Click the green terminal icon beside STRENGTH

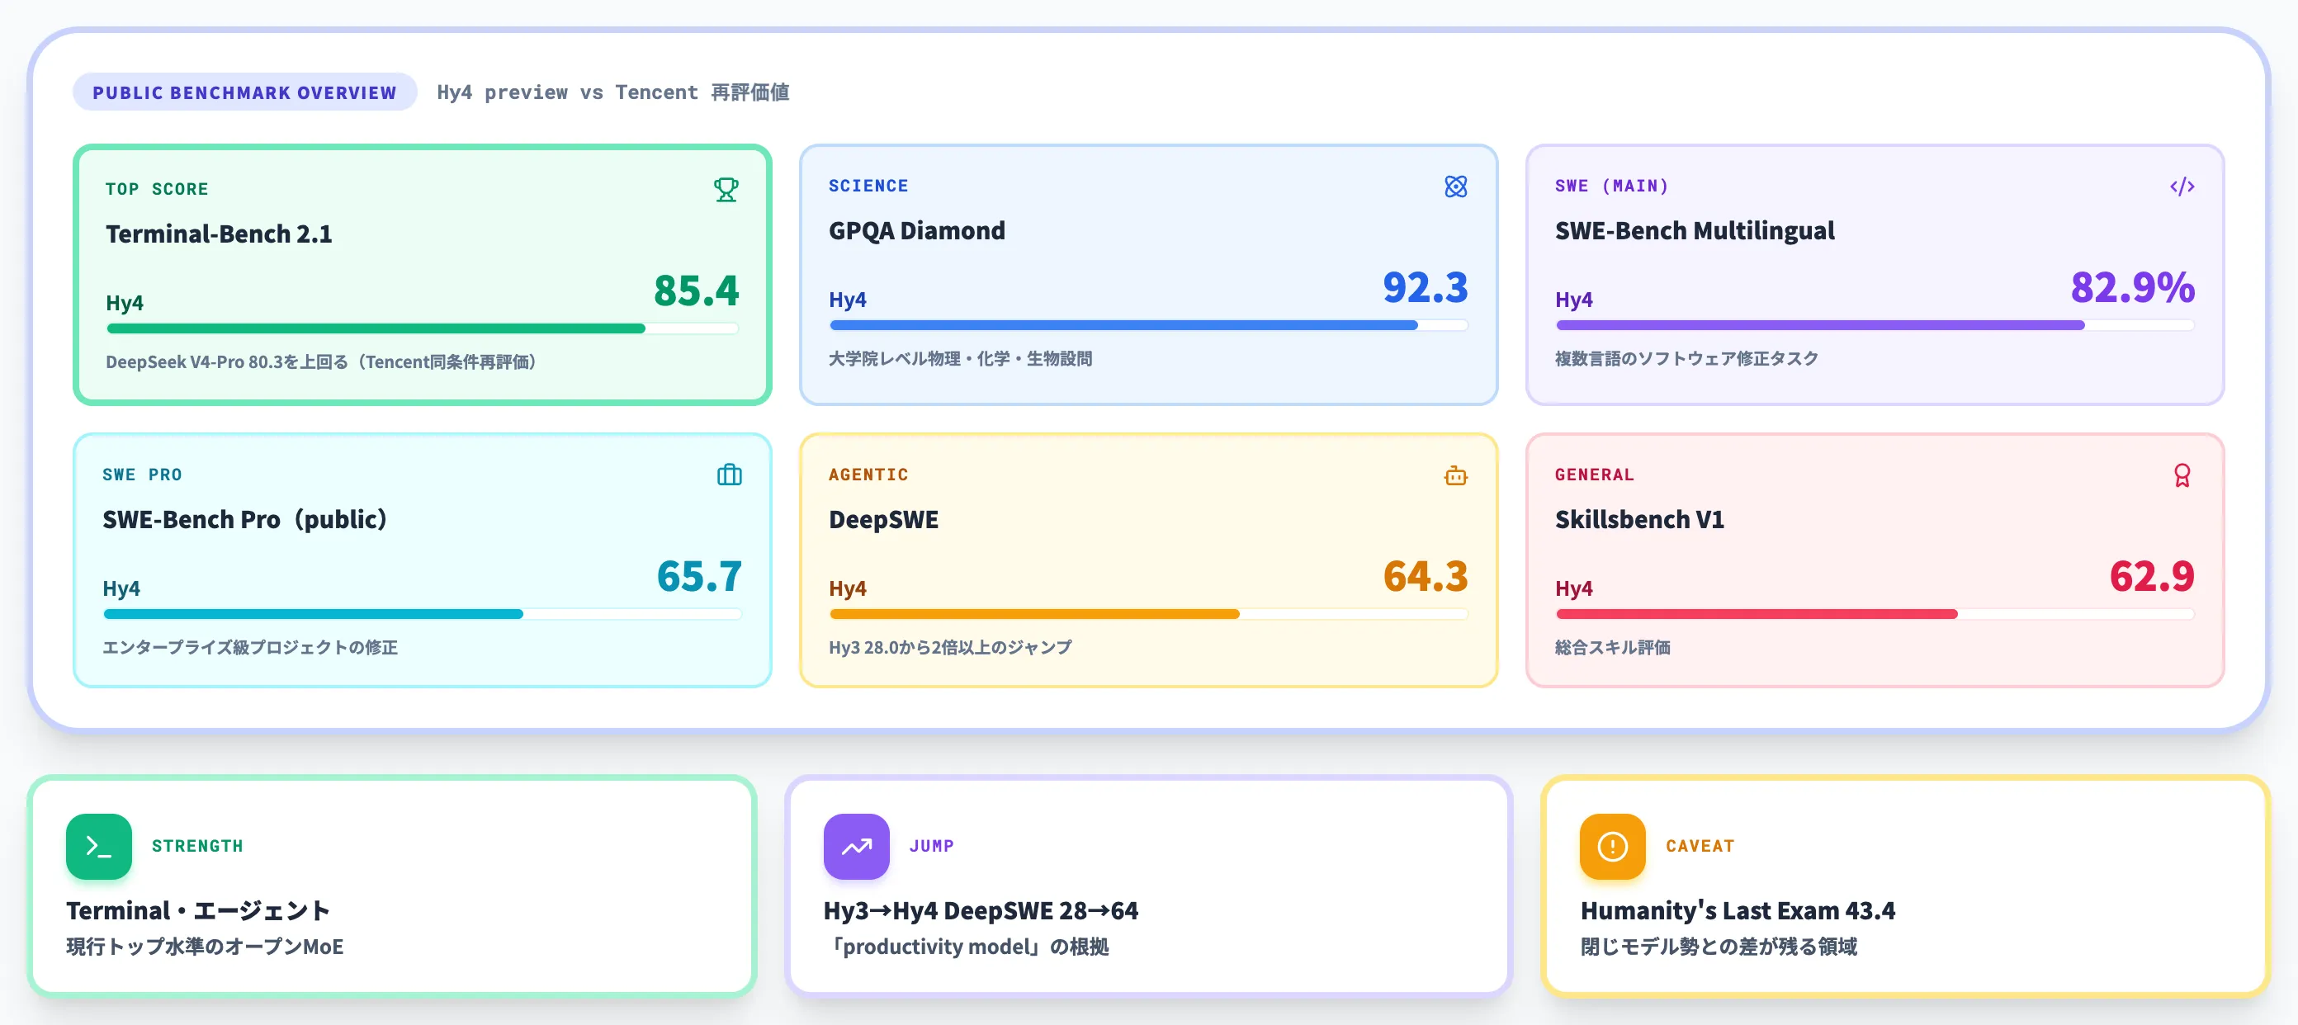point(99,846)
